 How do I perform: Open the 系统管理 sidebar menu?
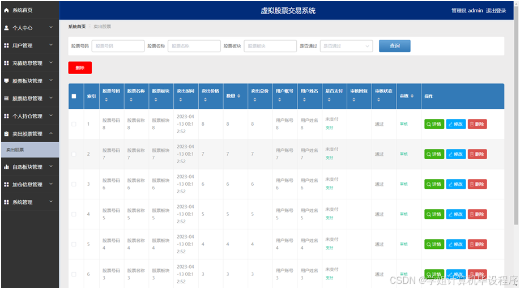coord(30,202)
